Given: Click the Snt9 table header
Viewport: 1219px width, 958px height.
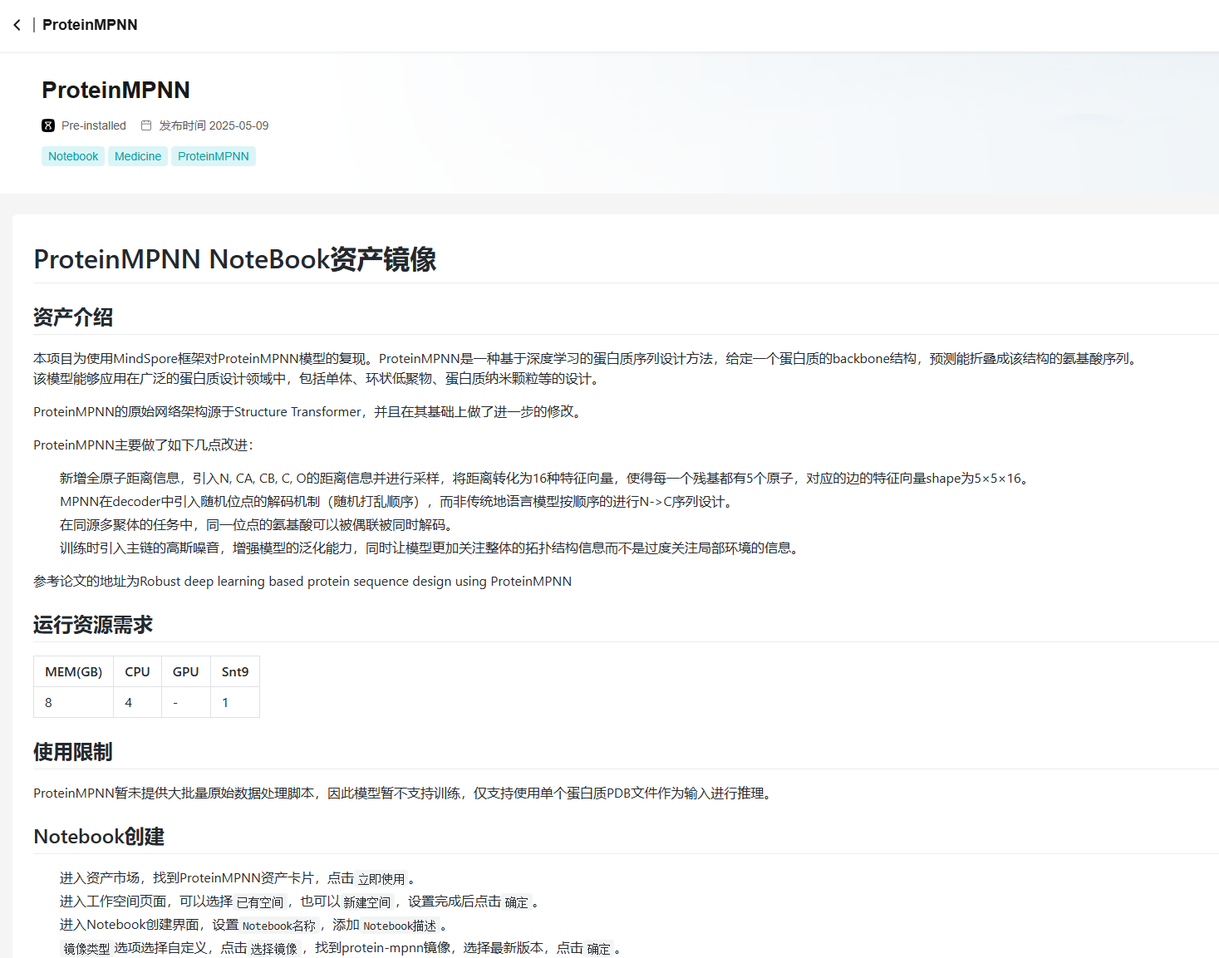Looking at the screenshot, I should coord(235,671).
